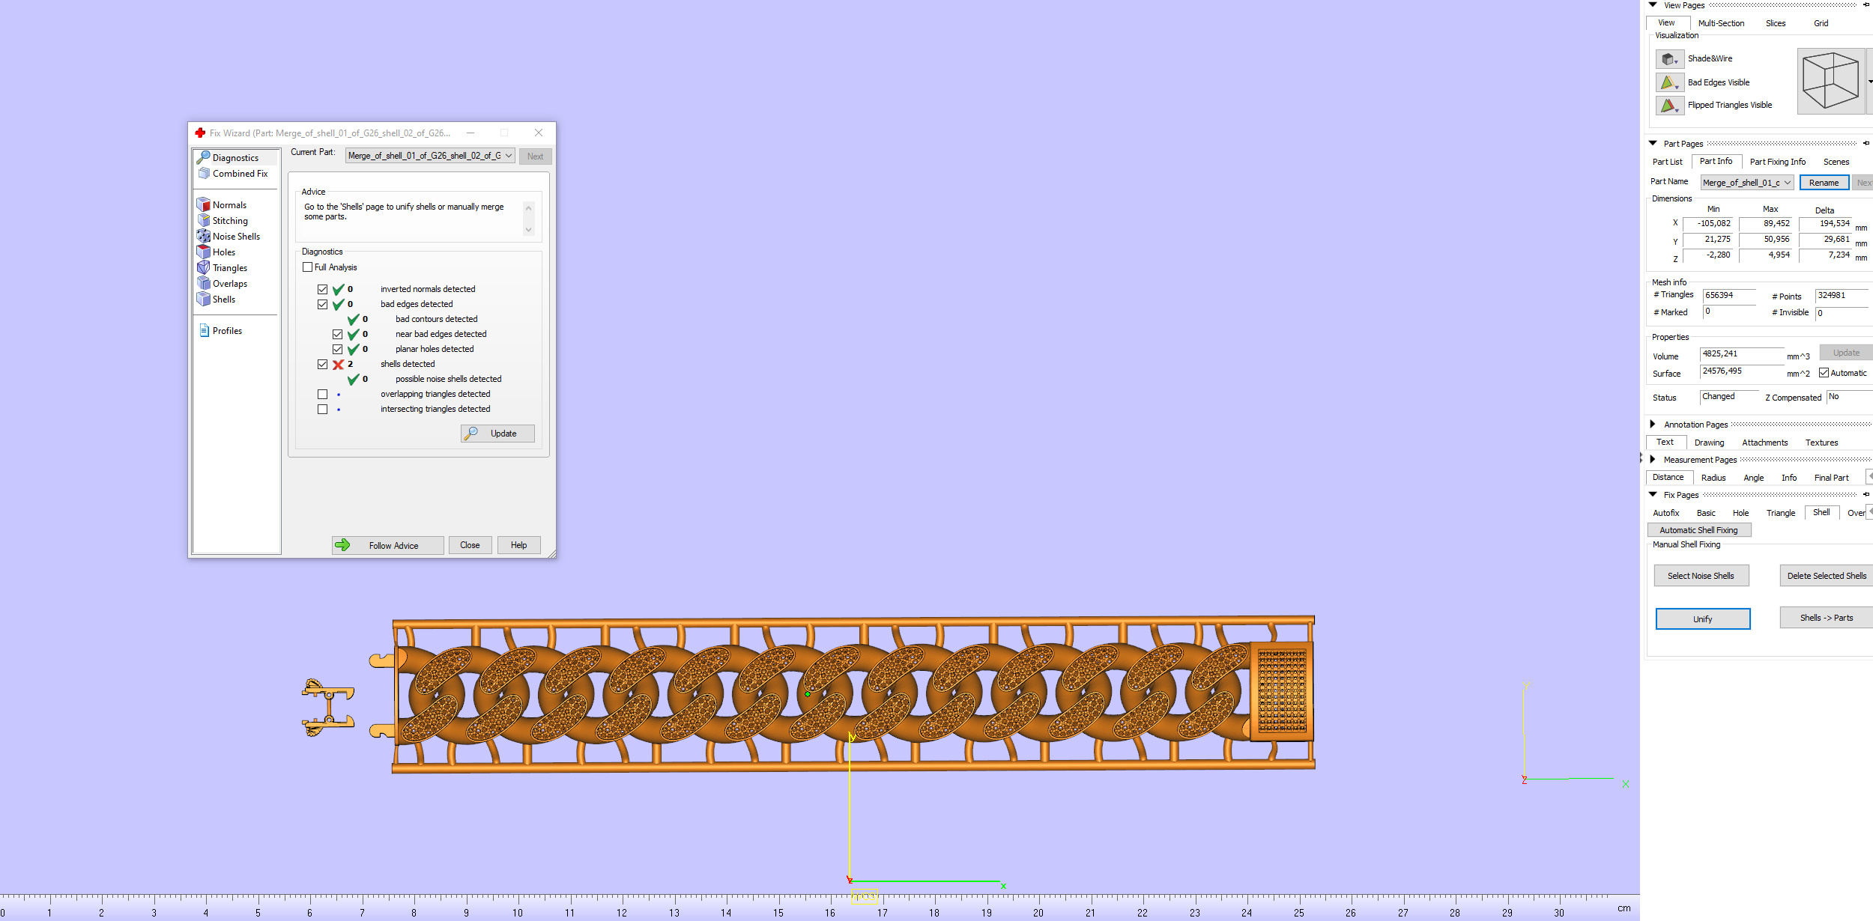Expand the Annotation Pages section
This screenshot has height=921, width=1873.
point(1653,425)
